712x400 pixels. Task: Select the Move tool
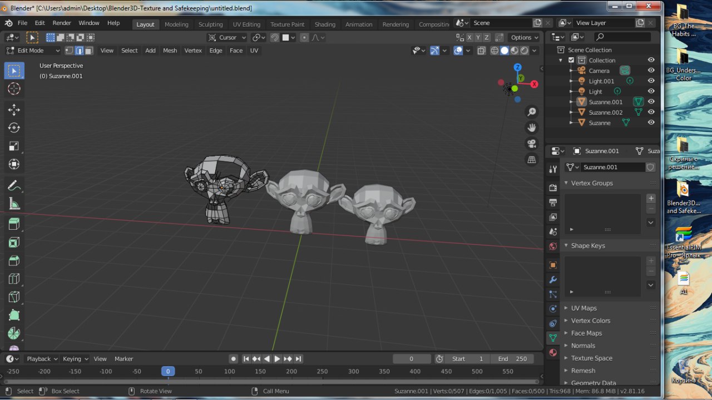click(14, 110)
